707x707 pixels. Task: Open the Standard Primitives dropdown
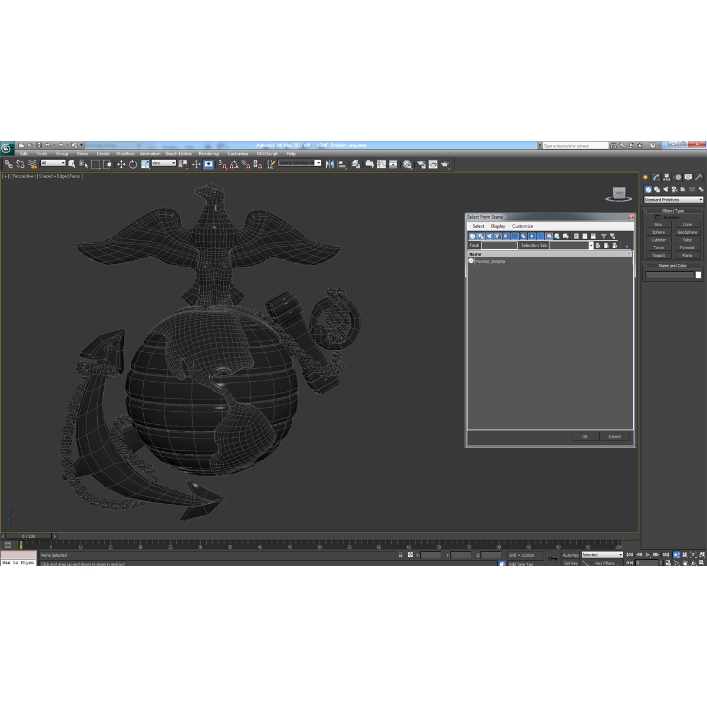pos(672,200)
